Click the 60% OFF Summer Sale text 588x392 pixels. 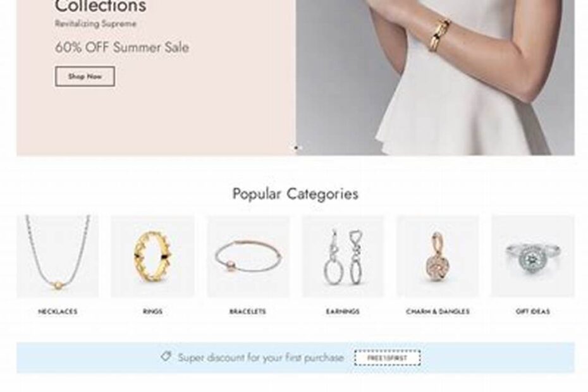point(122,47)
